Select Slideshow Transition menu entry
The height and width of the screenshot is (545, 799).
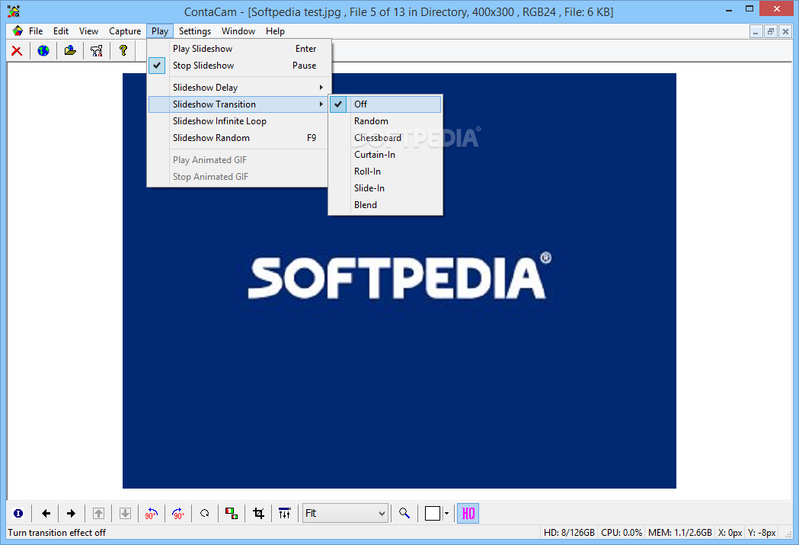click(239, 104)
